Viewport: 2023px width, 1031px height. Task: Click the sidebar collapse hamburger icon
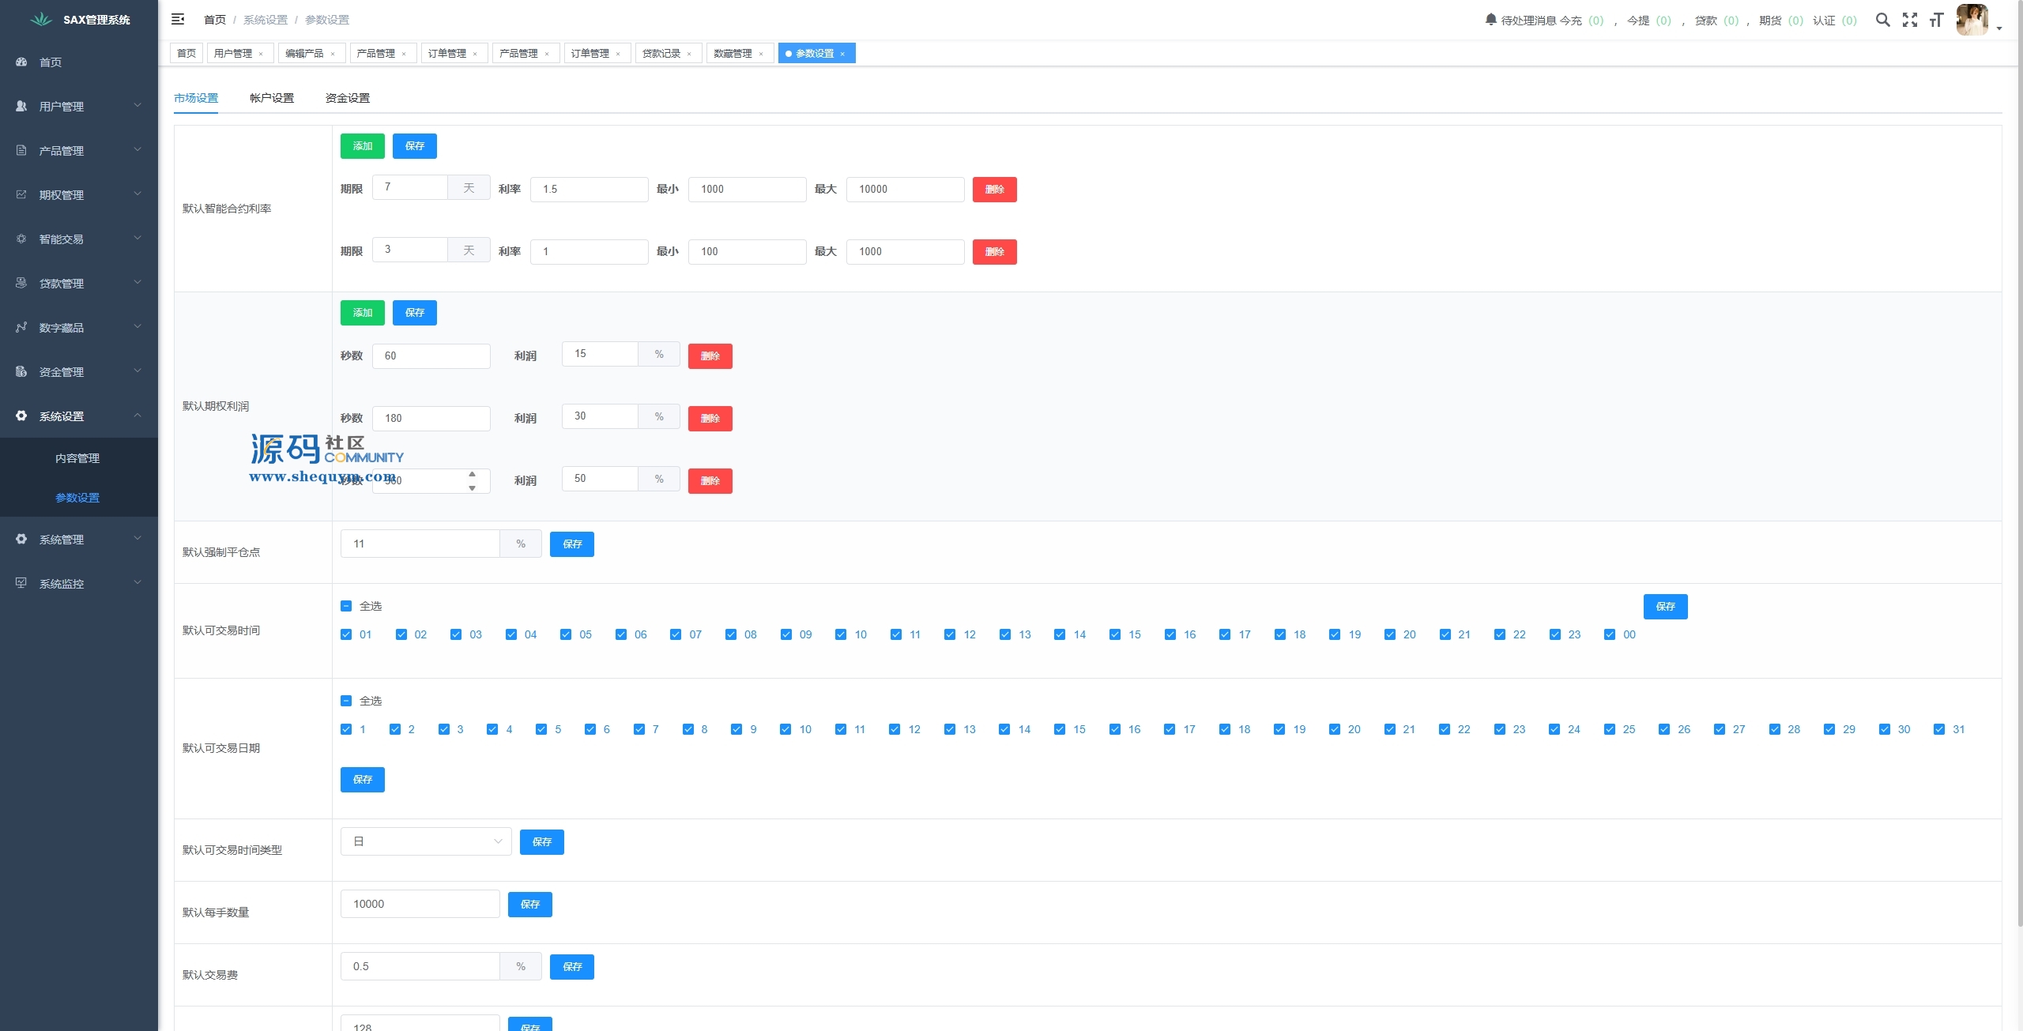pyautogui.click(x=178, y=19)
